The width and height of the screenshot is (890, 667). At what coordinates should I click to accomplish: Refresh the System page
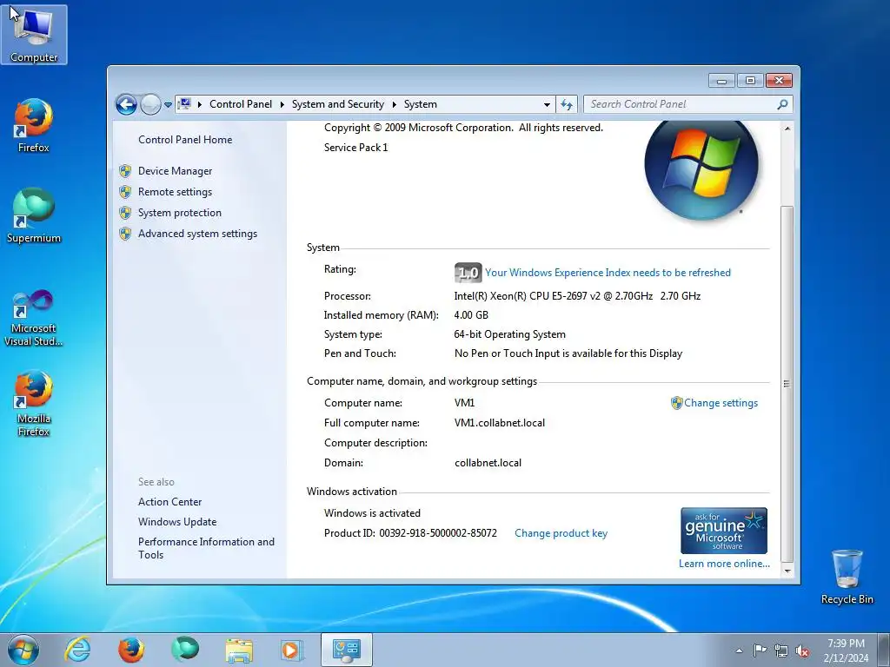tap(567, 104)
